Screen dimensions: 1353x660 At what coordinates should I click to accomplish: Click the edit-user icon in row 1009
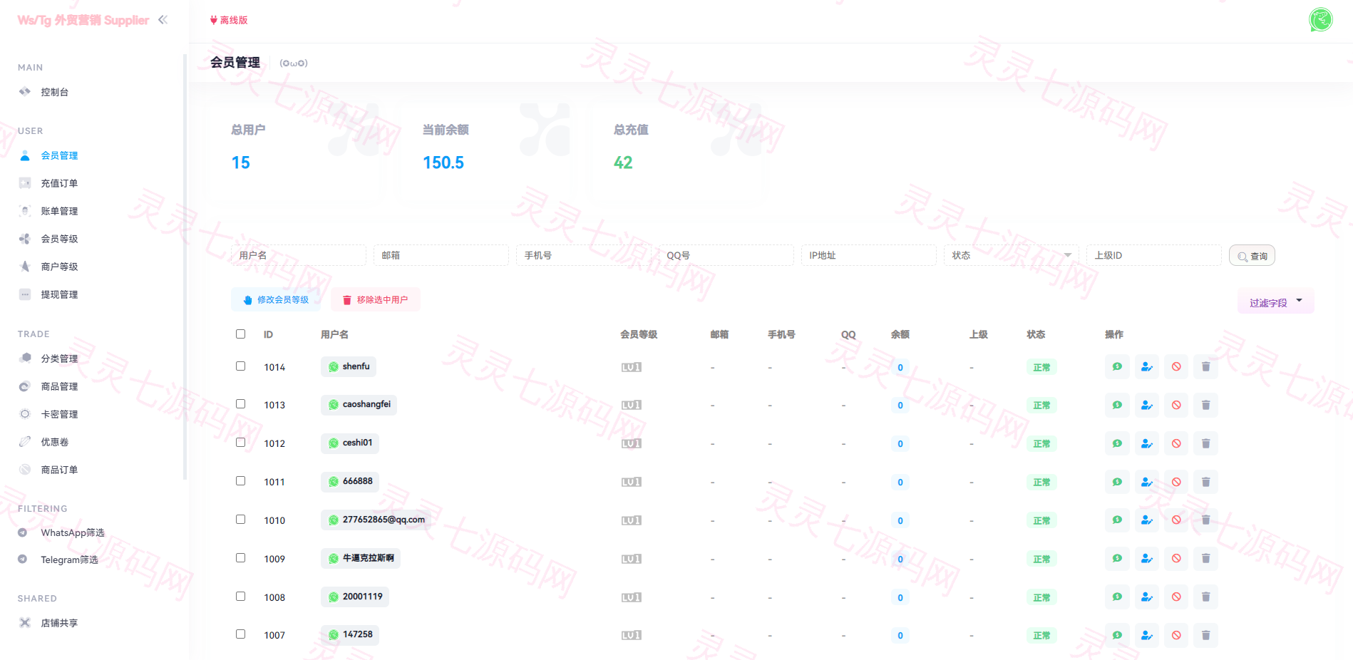[1146, 559]
